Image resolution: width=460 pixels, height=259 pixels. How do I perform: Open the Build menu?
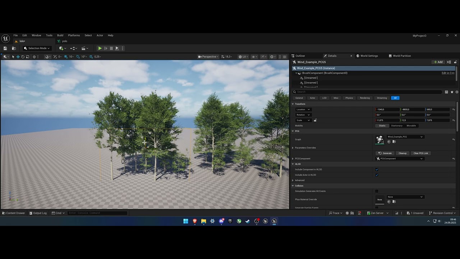coord(60,35)
